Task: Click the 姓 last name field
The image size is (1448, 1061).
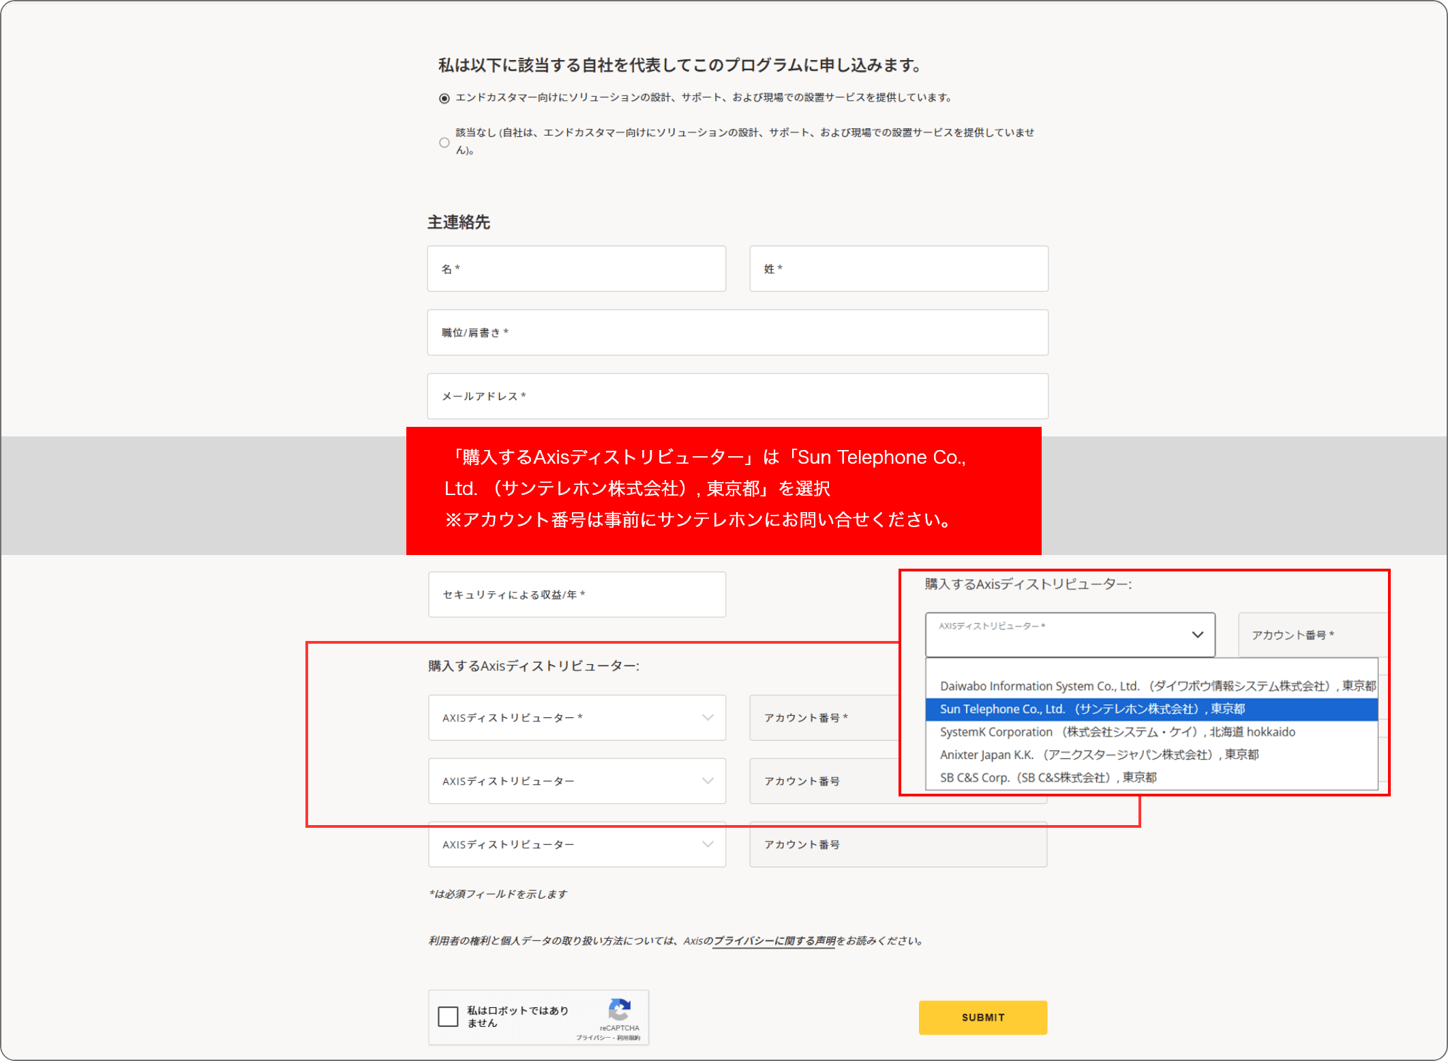Action: point(899,269)
